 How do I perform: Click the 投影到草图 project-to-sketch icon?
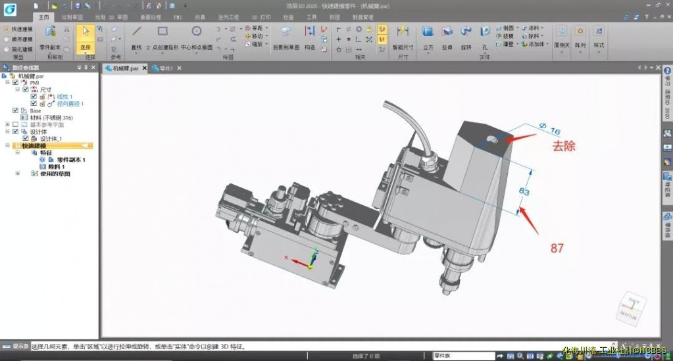tap(286, 32)
